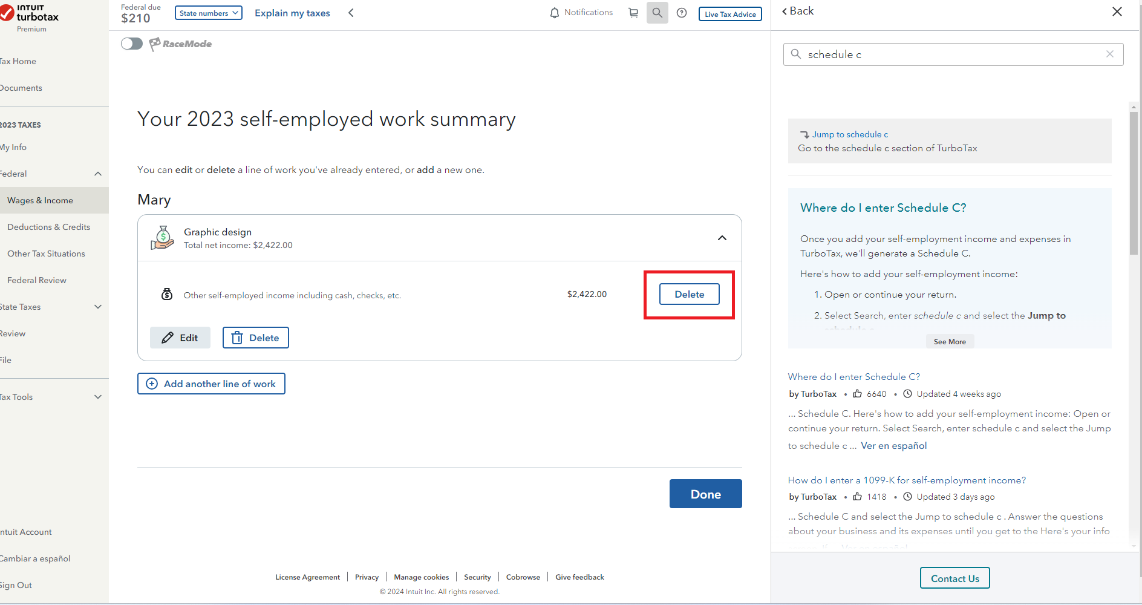Click the schedule c search field
Viewport: 1142px width, 605px height.
(x=953, y=54)
